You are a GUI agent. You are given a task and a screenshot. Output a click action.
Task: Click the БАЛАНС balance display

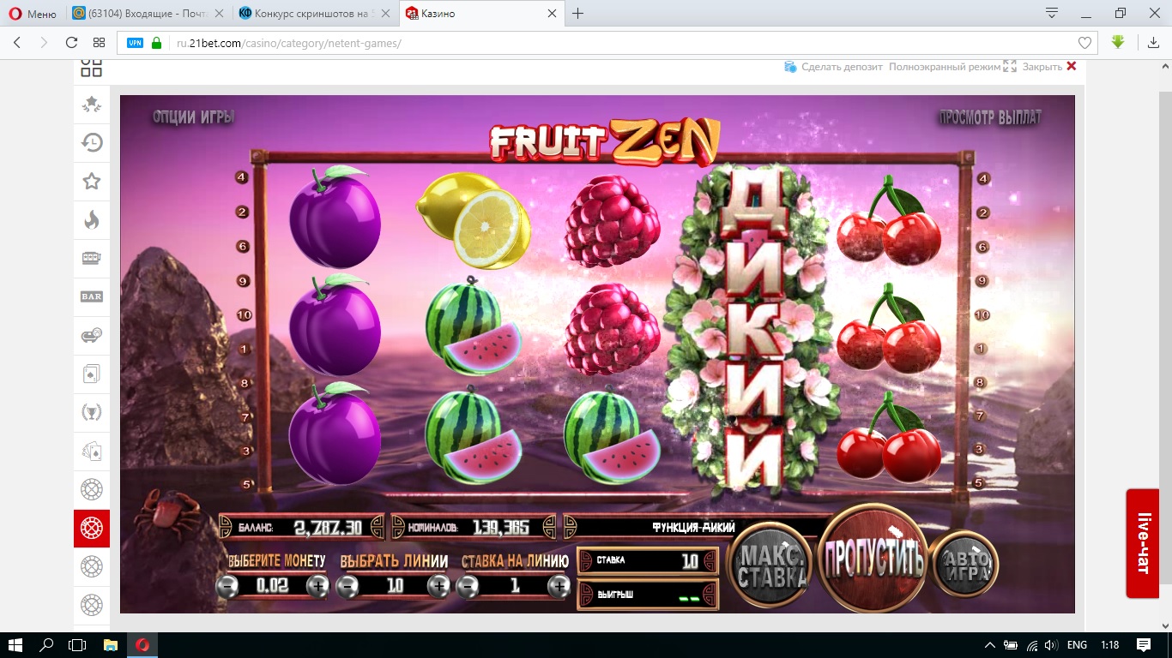point(302,527)
